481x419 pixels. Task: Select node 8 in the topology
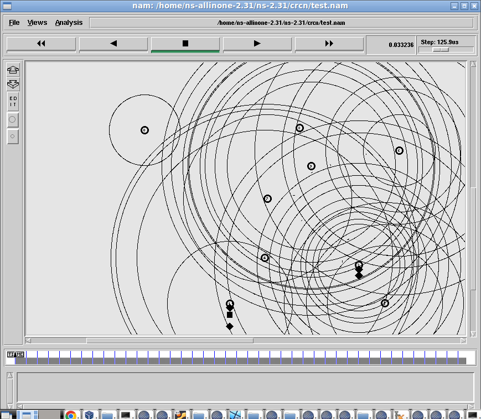[299, 128]
